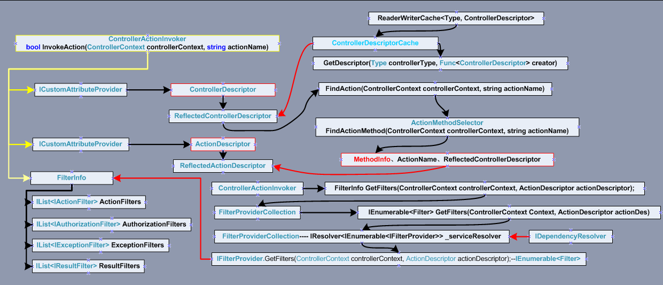
Task: Select IList<IExceptionFilter> ExceptionFilters box
Action: point(100,245)
